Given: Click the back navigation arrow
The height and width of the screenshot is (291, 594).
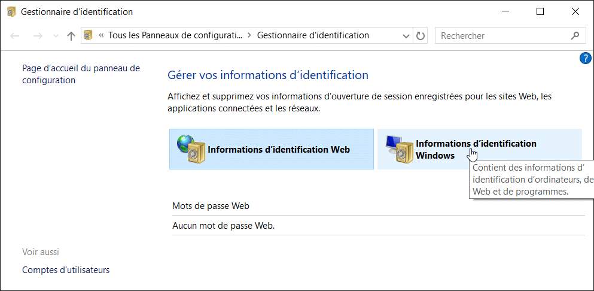Looking at the screenshot, I should (15, 36).
